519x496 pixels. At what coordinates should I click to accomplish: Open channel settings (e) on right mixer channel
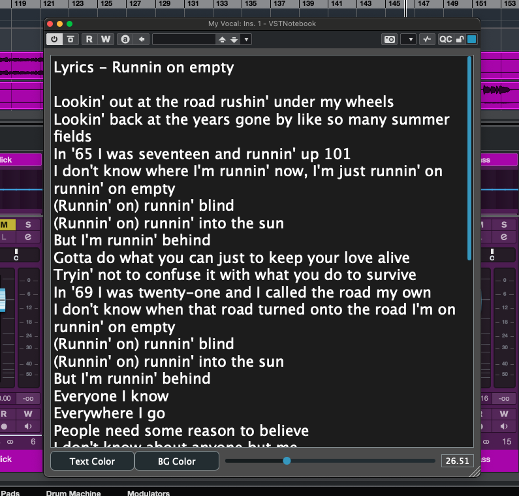coord(504,237)
